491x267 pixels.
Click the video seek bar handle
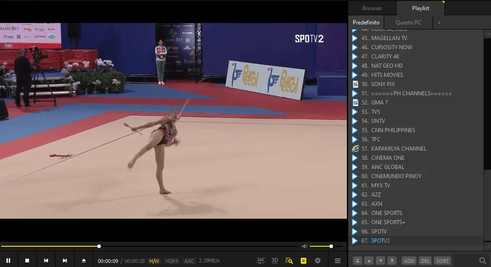(x=99, y=246)
